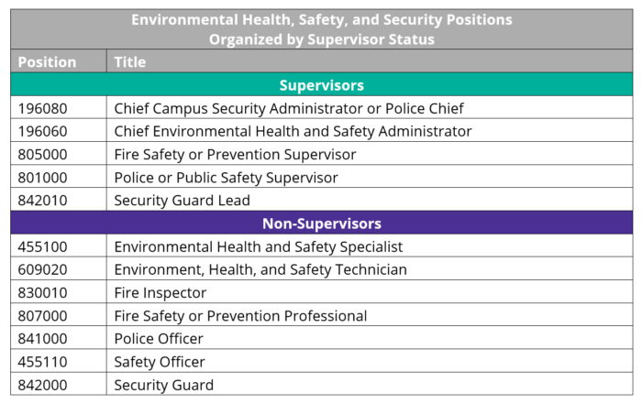
Task: Click the green Supervisors section band
Action: (321, 85)
